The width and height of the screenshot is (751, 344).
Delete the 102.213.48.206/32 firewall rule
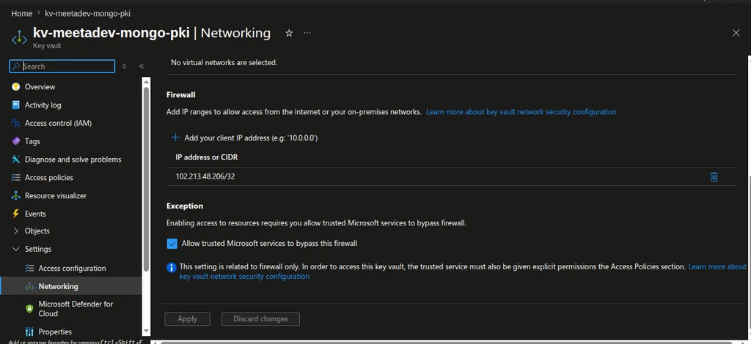[714, 177]
